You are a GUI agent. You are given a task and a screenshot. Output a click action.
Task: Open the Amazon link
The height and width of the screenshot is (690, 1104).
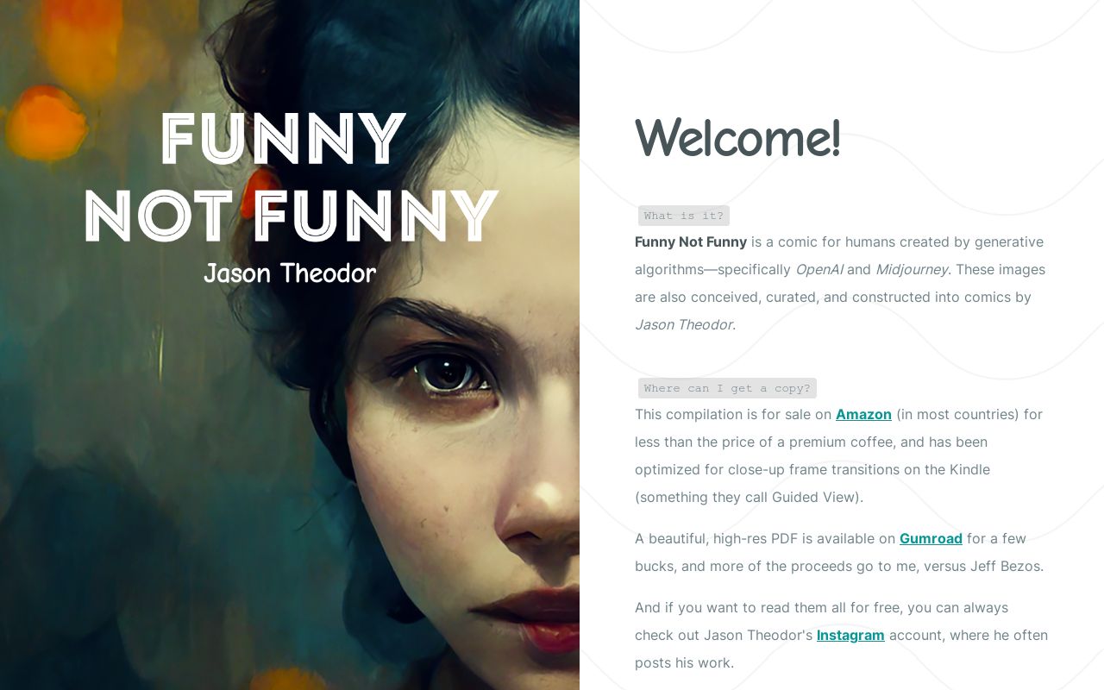863,414
